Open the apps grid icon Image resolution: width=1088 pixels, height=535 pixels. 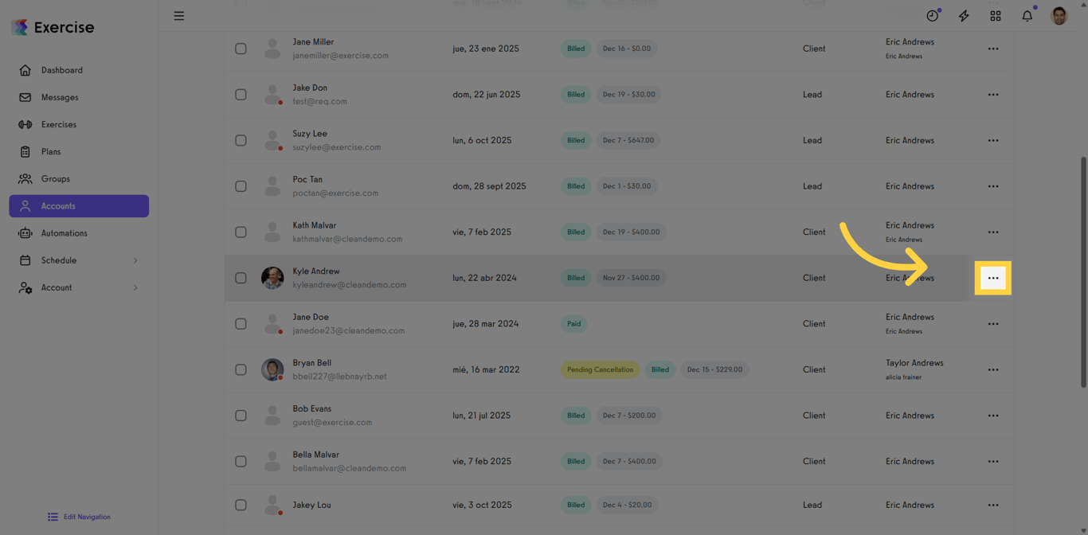click(996, 15)
